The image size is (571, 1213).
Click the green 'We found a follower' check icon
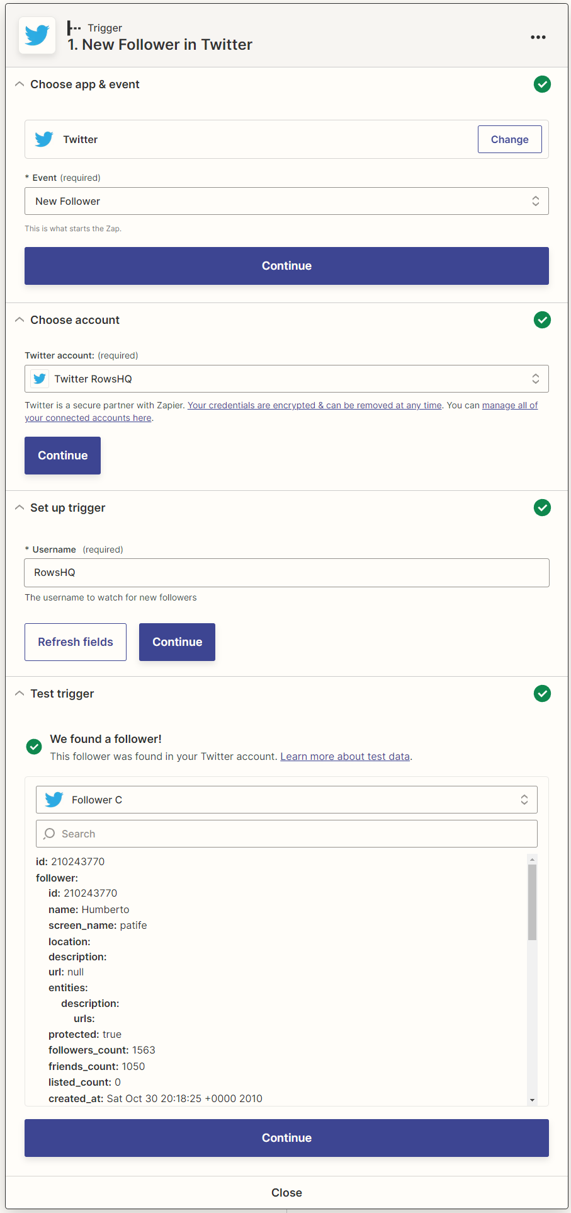[34, 747]
